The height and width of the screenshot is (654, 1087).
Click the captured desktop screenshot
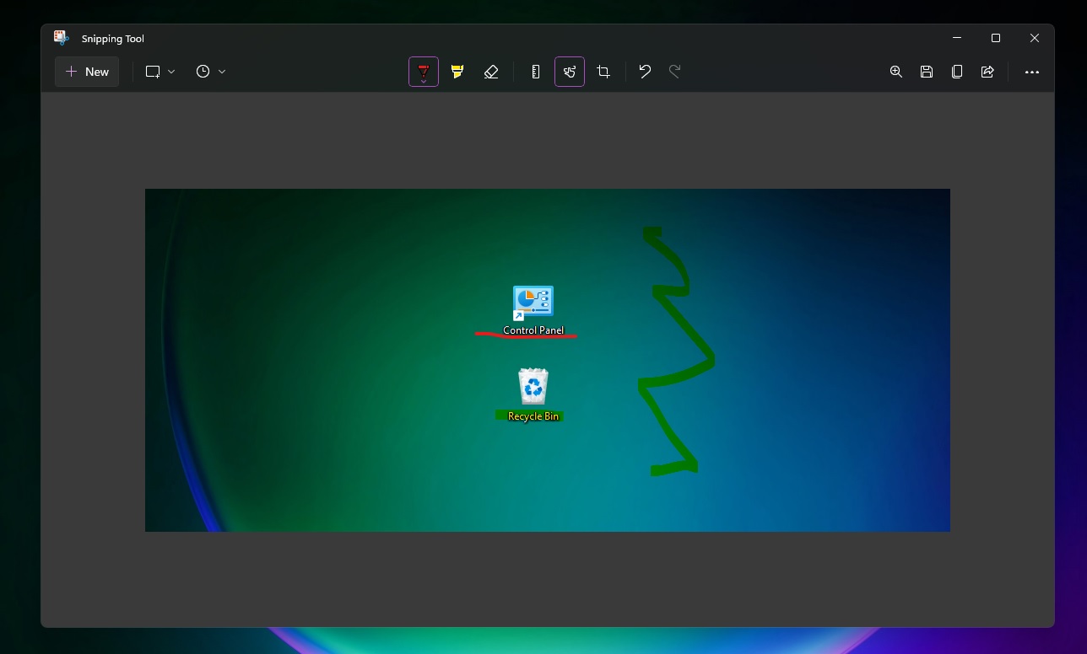click(x=548, y=360)
